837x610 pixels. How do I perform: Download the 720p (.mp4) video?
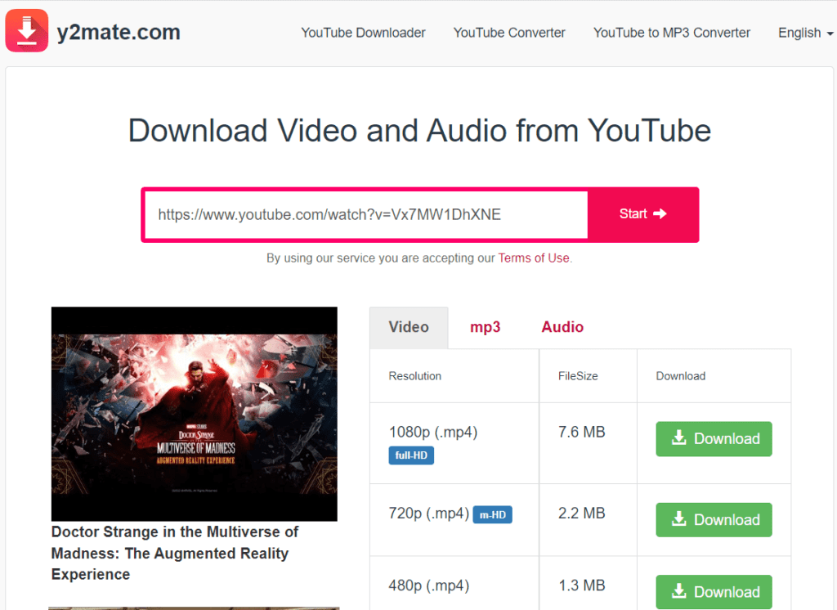pos(714,520)
